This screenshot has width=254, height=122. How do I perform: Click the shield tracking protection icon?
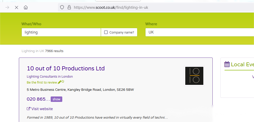[62, 7]
